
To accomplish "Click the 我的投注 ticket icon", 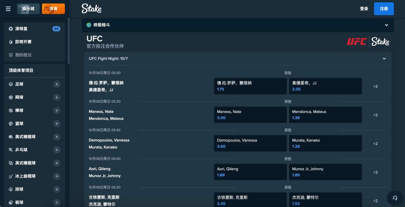I will tap(11, 55).
